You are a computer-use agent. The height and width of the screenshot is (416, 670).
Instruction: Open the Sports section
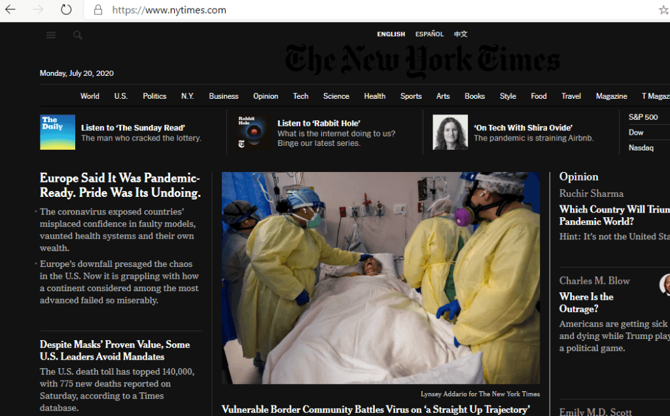pyautogui.click(x=411, y=96)
